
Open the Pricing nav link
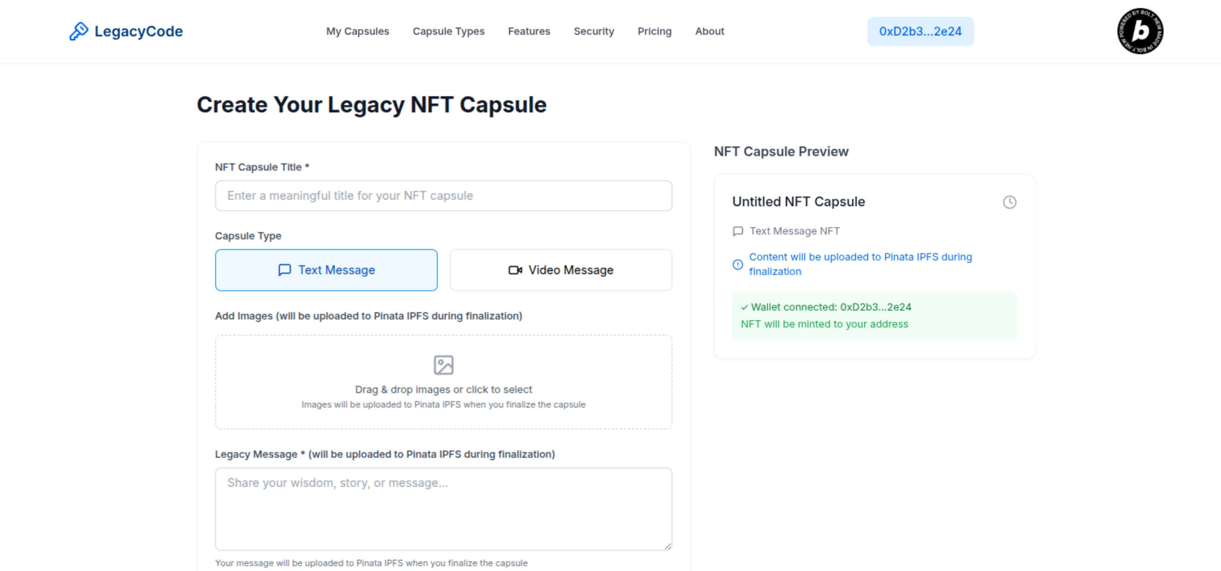(654, 31)
